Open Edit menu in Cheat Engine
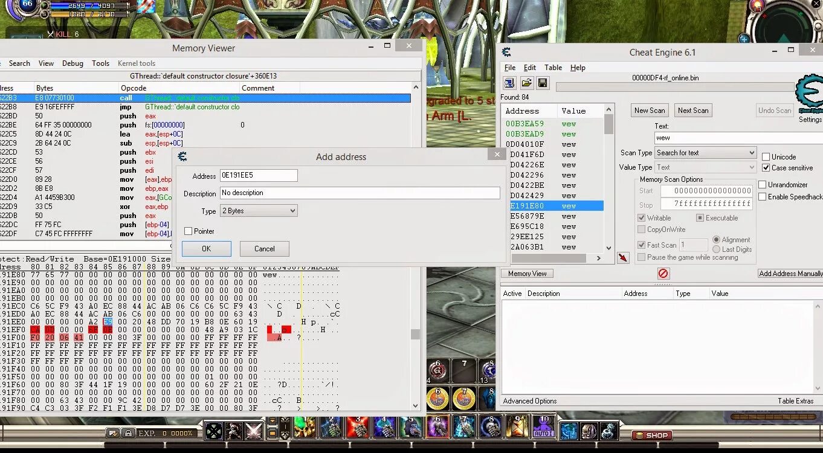Screen dimensions: 823x453 point(530,68)
